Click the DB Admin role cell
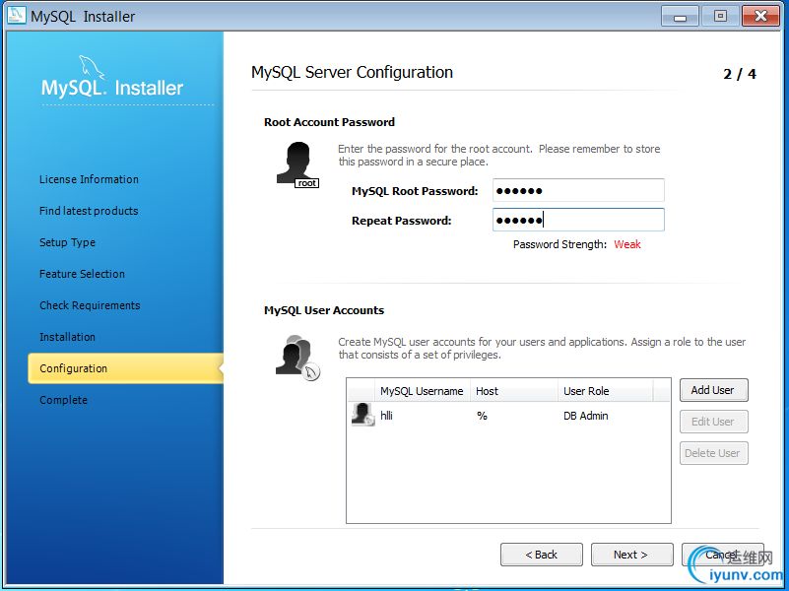The width and height of the screenshot is (789, 591). (x=586, y=416)
